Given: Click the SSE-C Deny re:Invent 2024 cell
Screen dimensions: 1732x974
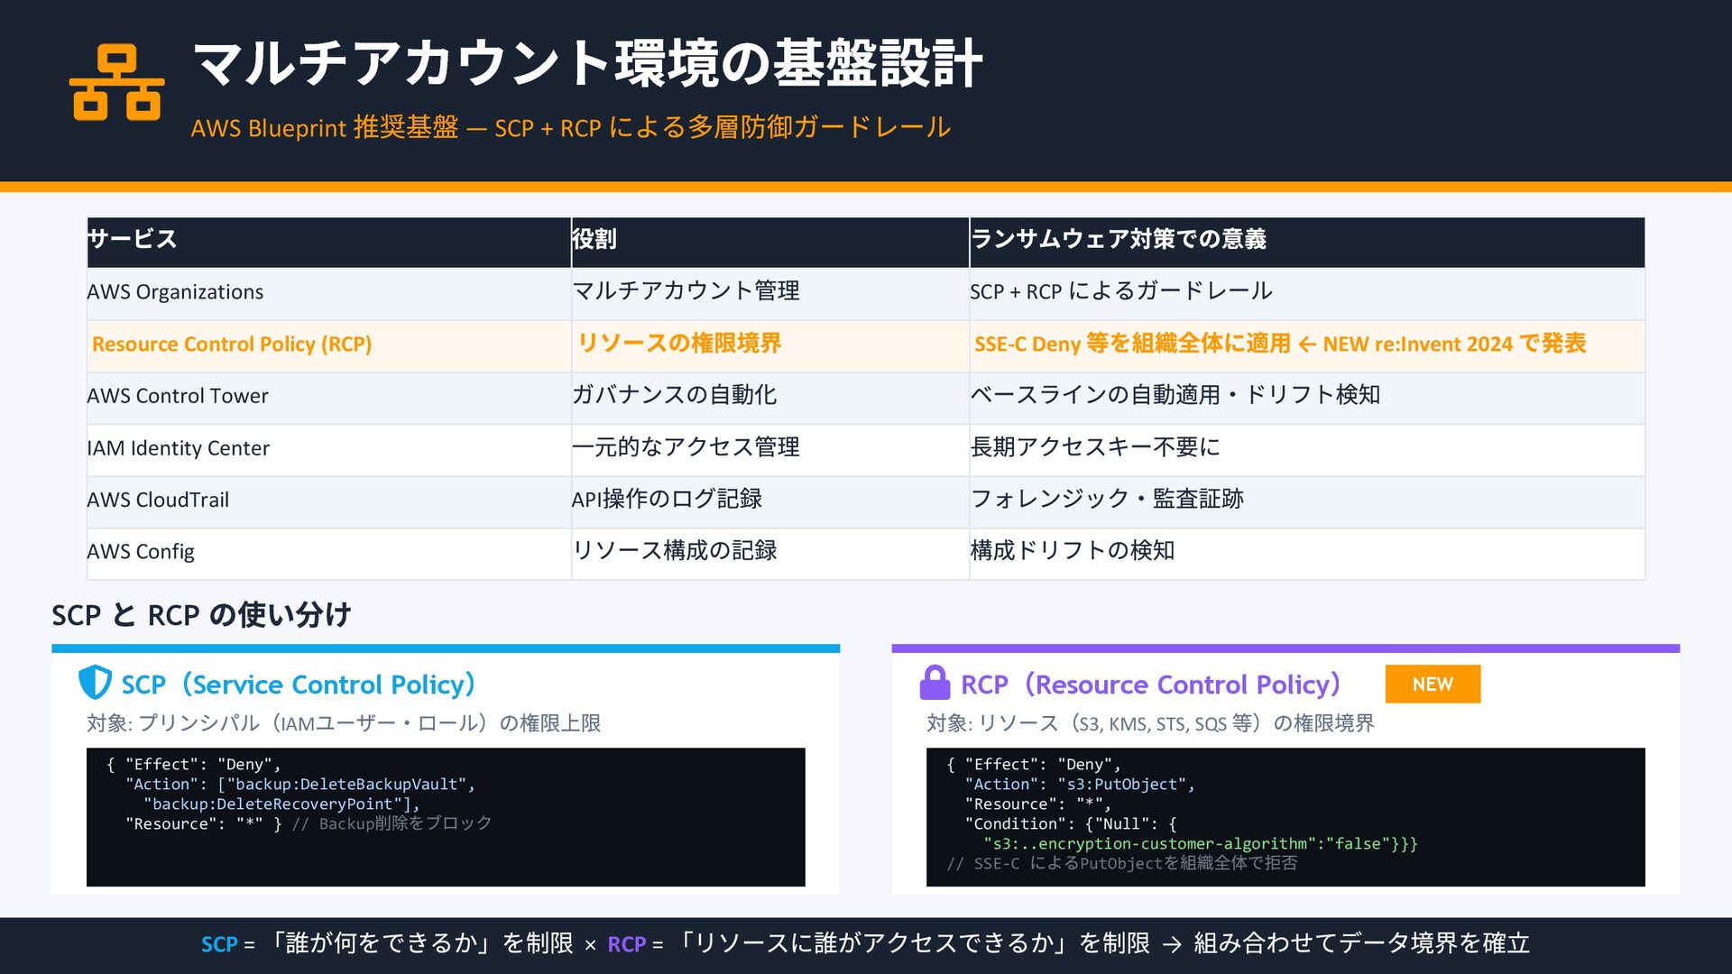Looking at the screenshot, I should click(1305, 345).
